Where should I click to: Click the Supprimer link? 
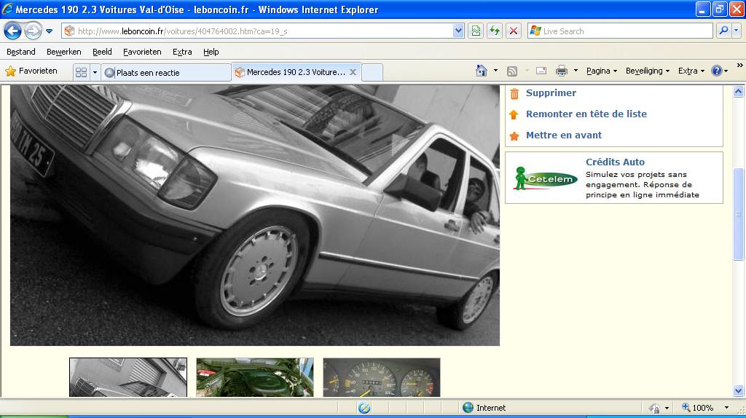tap(551, 92)
